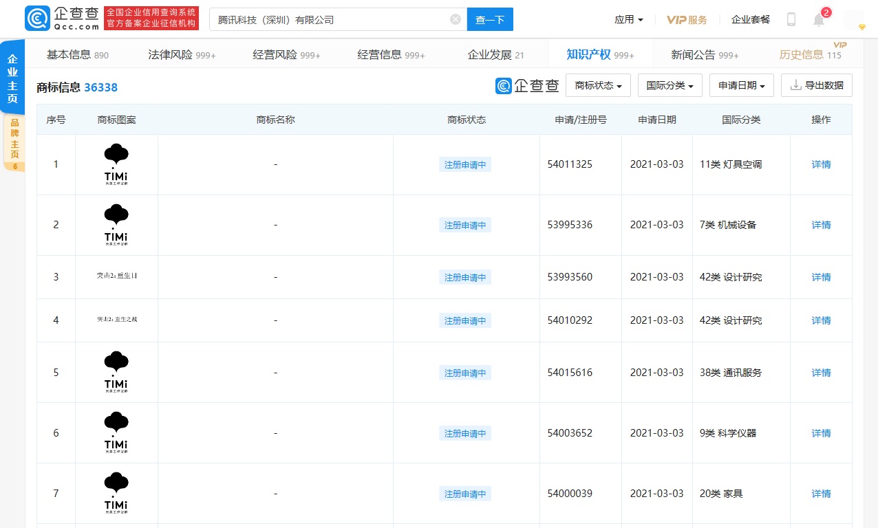The image size is (878, 528).
Task: Select the 知识产权 tab
Action: [x=600, y=54]
